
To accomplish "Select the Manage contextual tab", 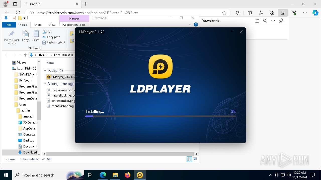I will pyautogui.click(x=74, y=18).
